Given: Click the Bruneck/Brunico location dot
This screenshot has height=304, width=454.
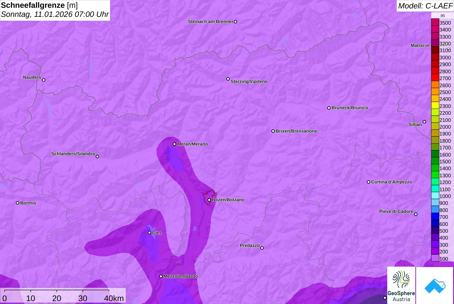Looking at the screenshot, I should tap(329, 108).
